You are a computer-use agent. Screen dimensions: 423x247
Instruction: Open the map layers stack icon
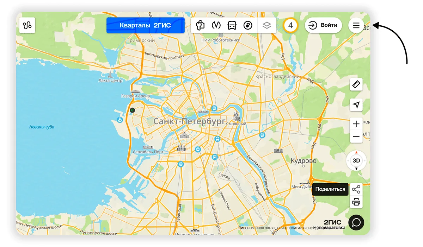267,25
